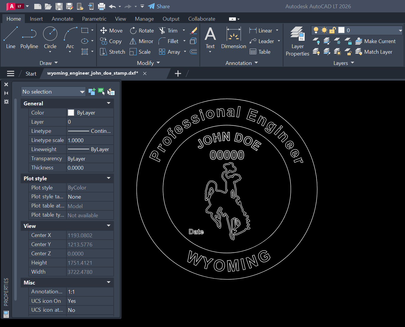The width and height of the screenshot is (405, 327).
Task: Click the Quick Select icon in Properties
Action: click(111, 92)
